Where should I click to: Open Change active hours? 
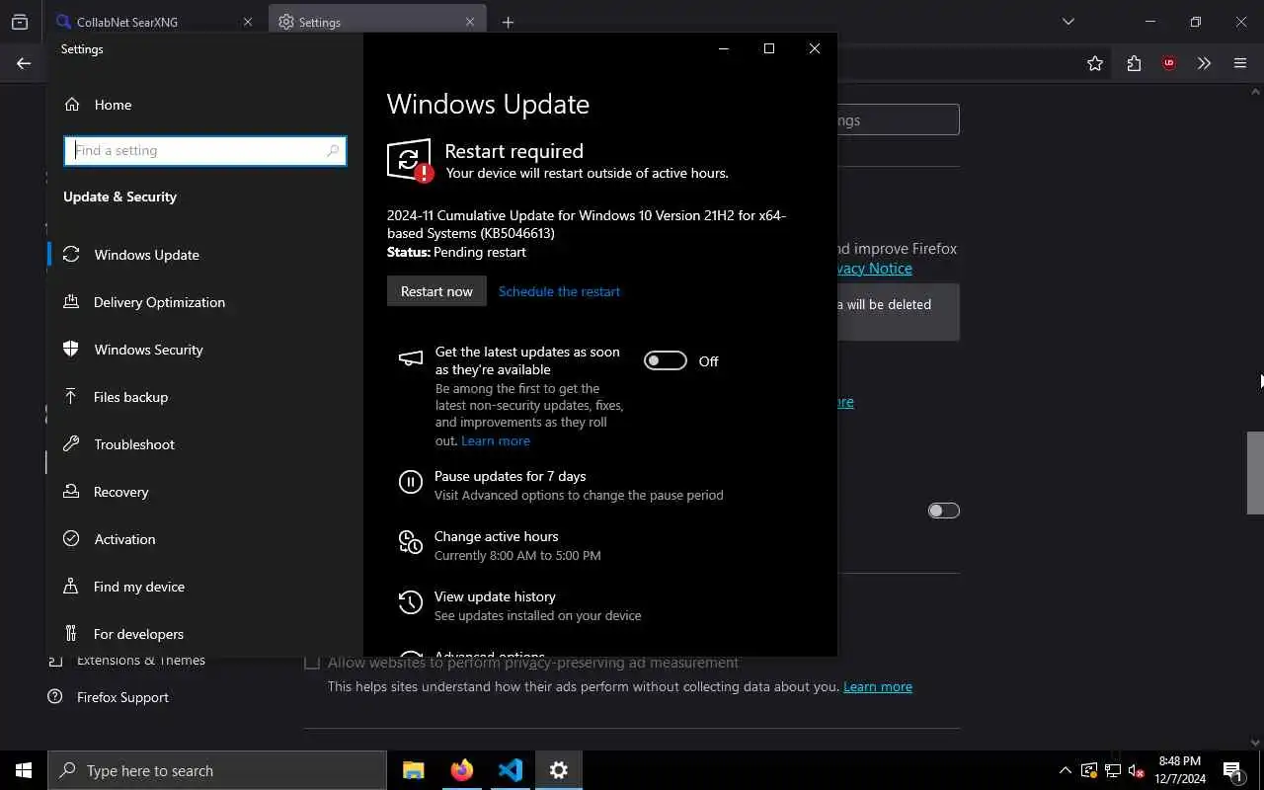497,536
